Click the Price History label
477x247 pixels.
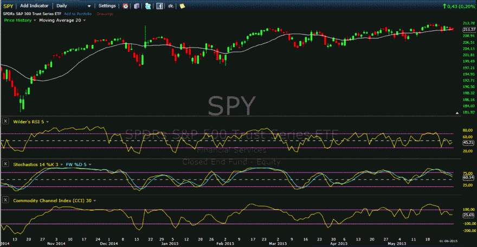click(x=18, y=20)
